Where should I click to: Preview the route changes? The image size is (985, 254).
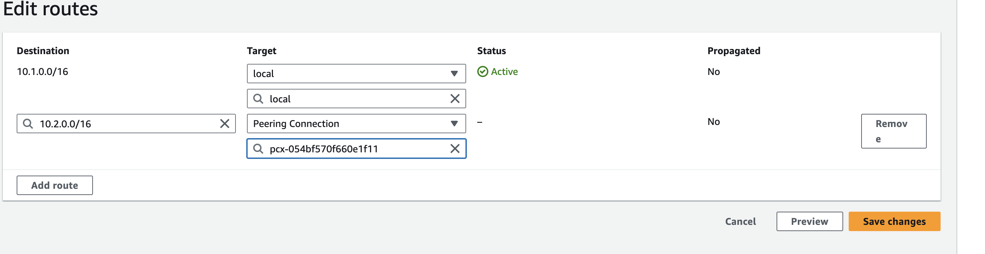809,221
